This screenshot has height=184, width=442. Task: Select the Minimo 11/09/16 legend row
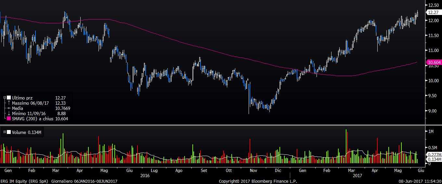(x=38, y=113)
